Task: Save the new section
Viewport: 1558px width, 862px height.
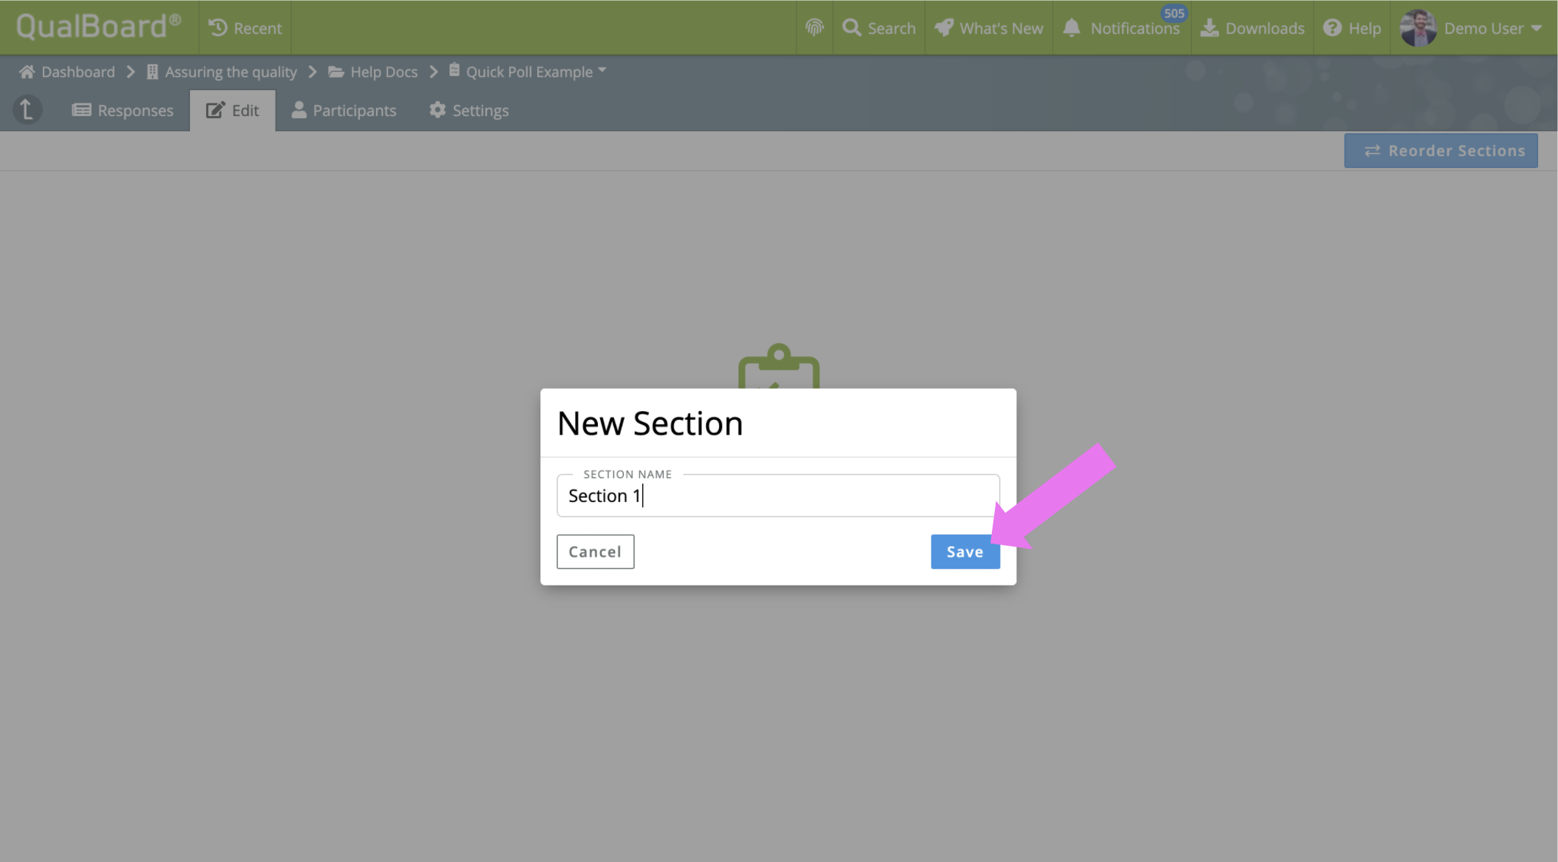Action: pos(965,552)
